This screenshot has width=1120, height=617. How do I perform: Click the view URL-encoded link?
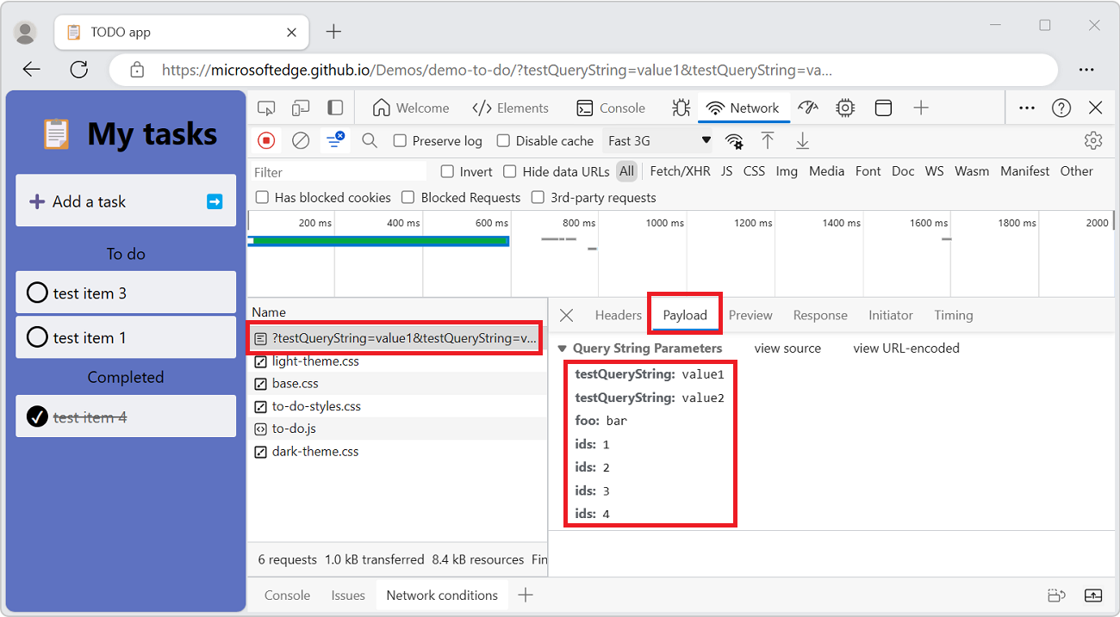[x=905, y=348]
